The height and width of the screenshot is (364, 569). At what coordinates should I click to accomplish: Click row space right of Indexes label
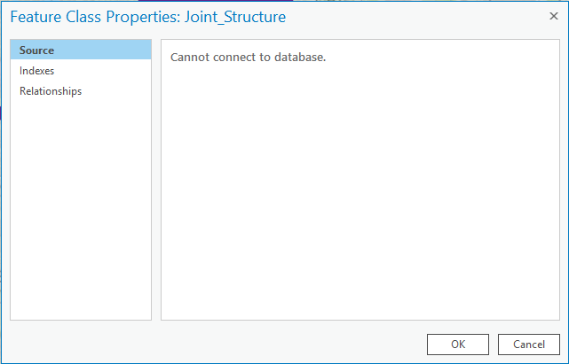point(107,71)
